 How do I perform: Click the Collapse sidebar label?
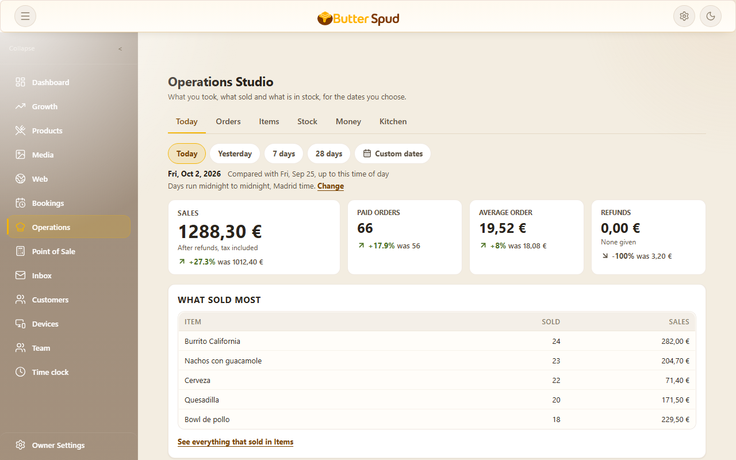pos(22,49)
